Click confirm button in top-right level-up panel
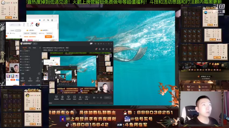 pyautogui.click(x=210, y=25)
